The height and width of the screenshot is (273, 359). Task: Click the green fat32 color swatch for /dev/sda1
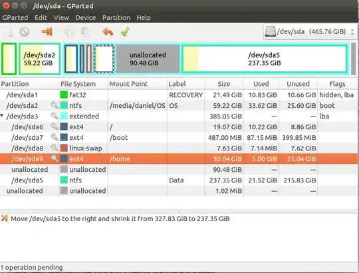tap(64, 95)
